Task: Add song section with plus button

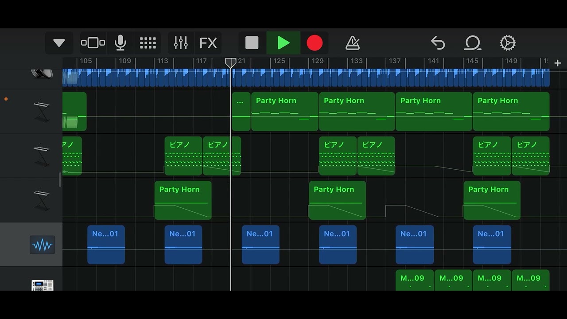Action: tap(558, 63)
